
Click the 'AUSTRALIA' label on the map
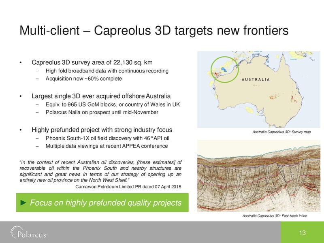(x=256, y=79)
